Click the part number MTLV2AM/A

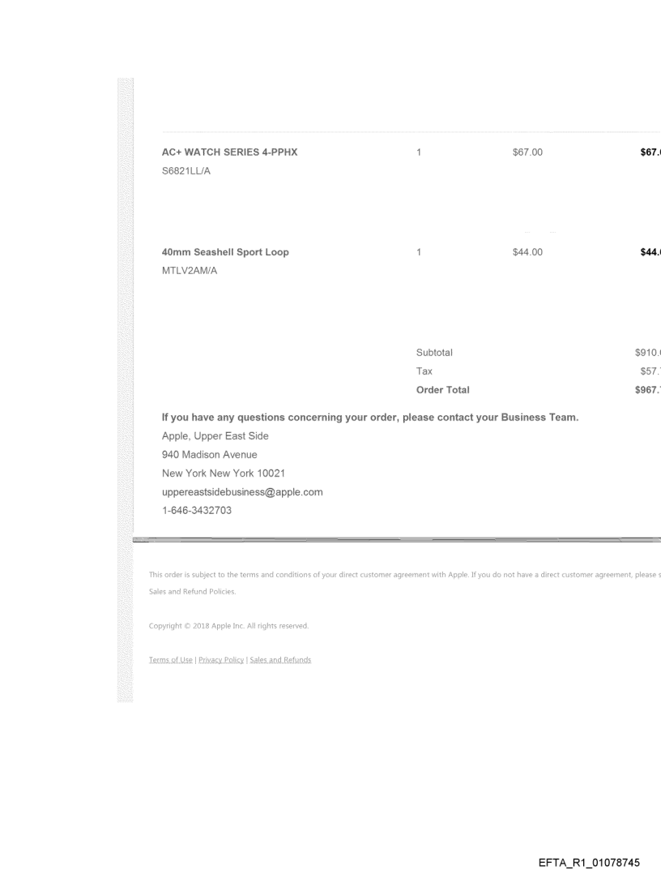coord(190,271)
